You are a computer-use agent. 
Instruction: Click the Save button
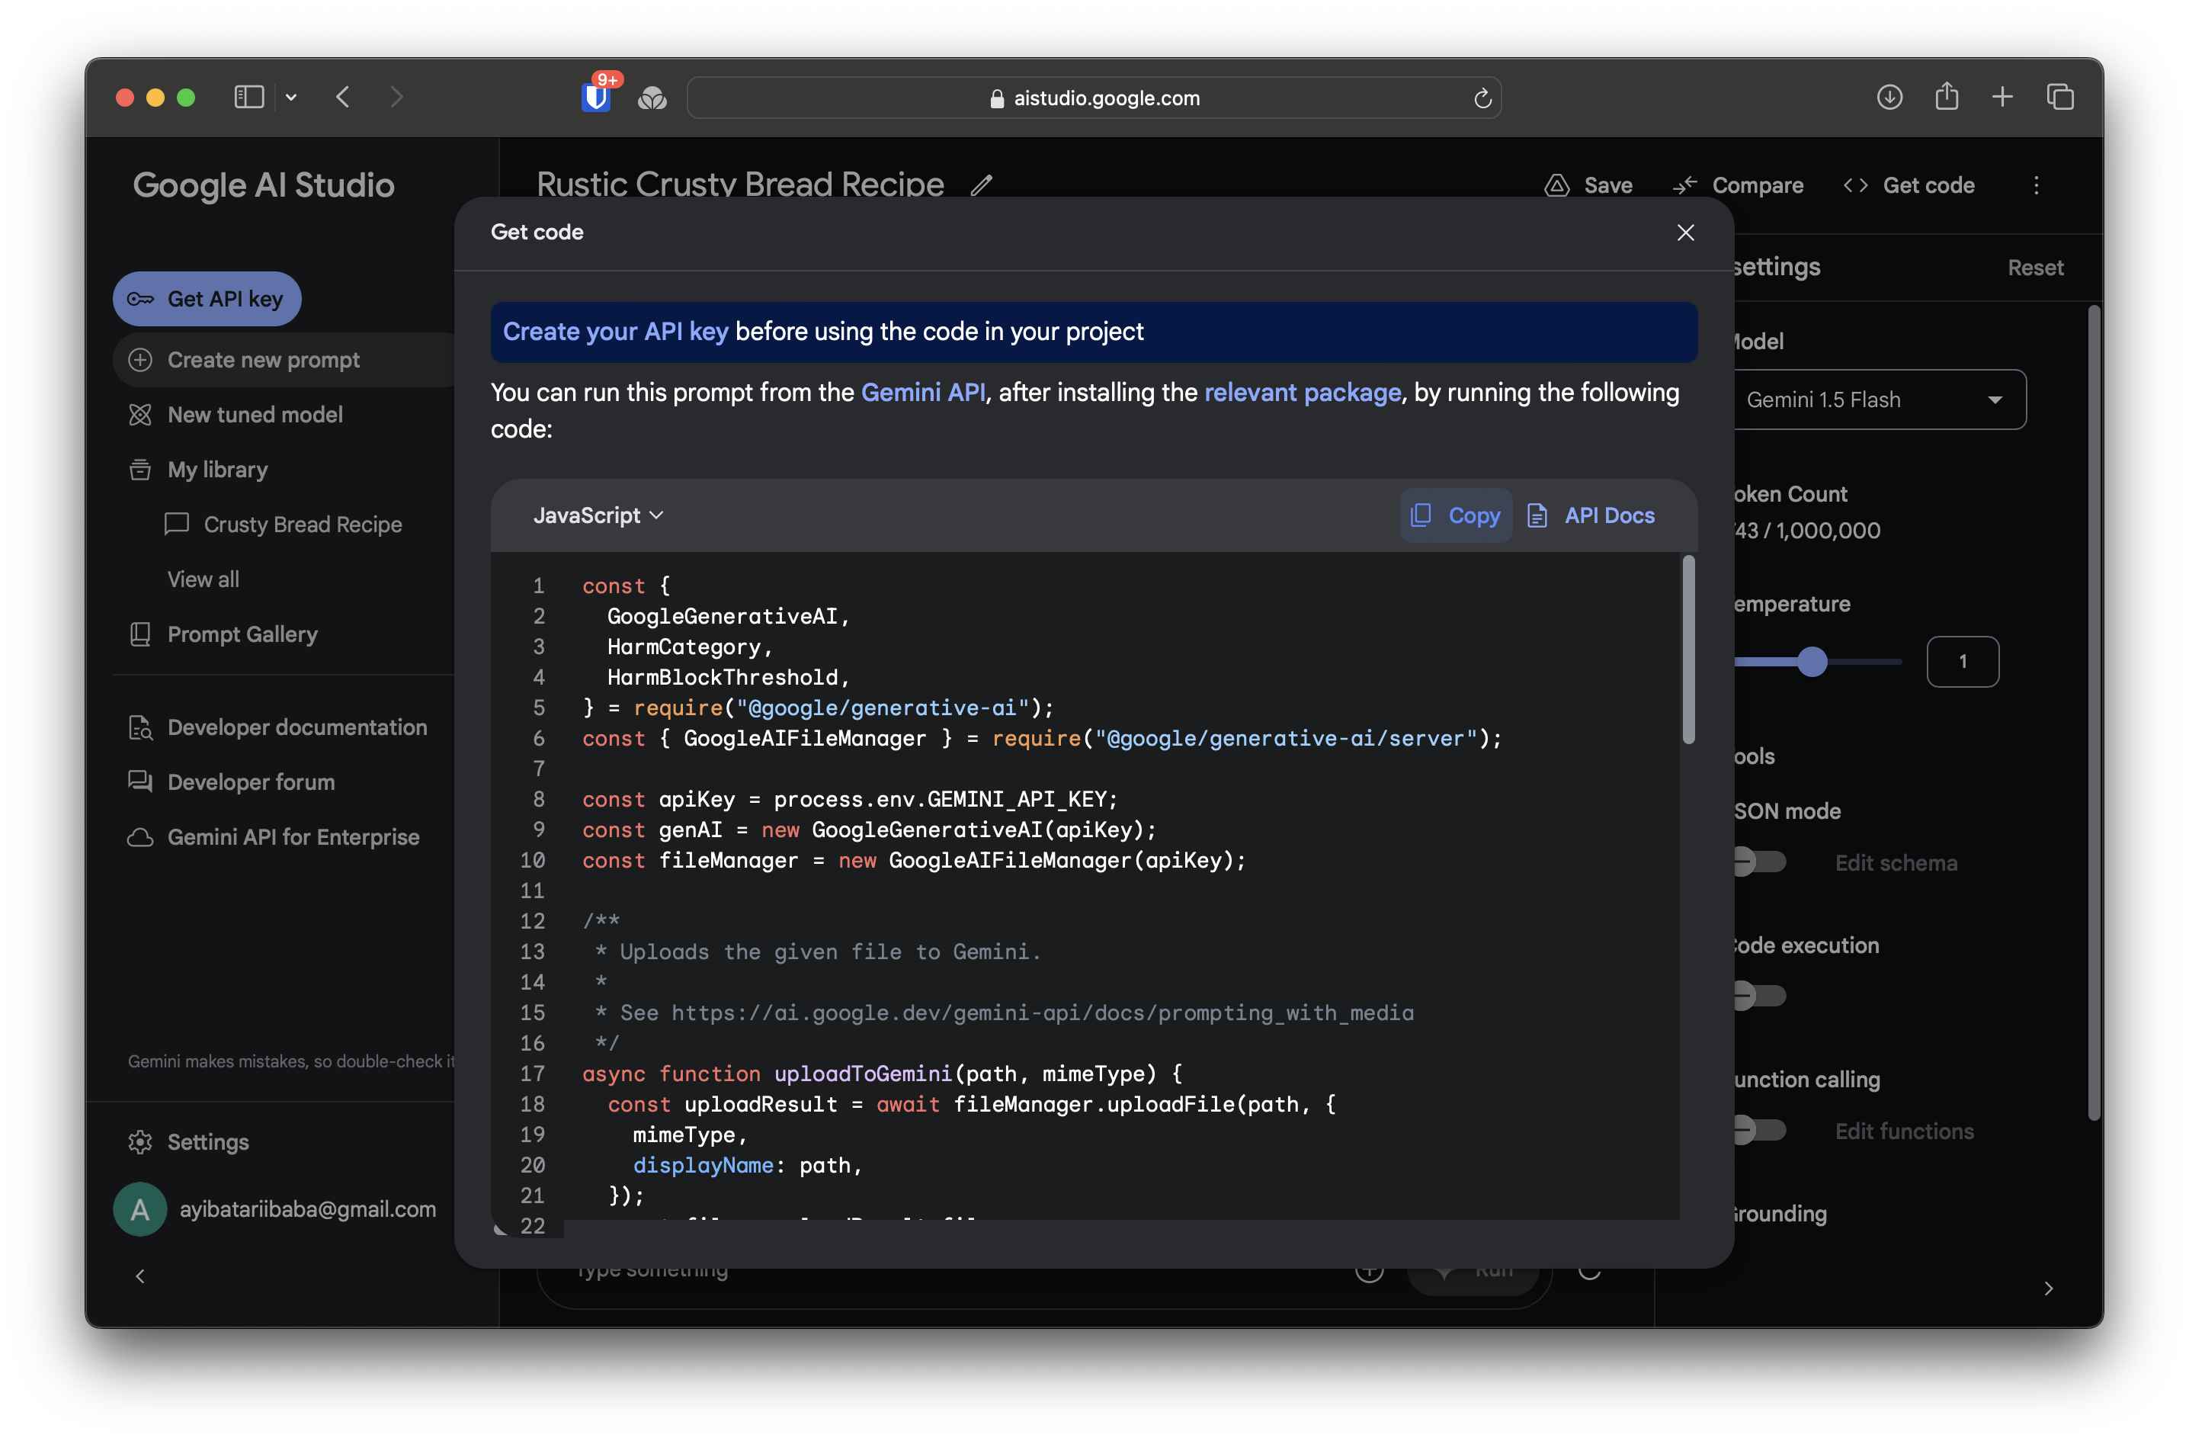(x=1588, y=185)
